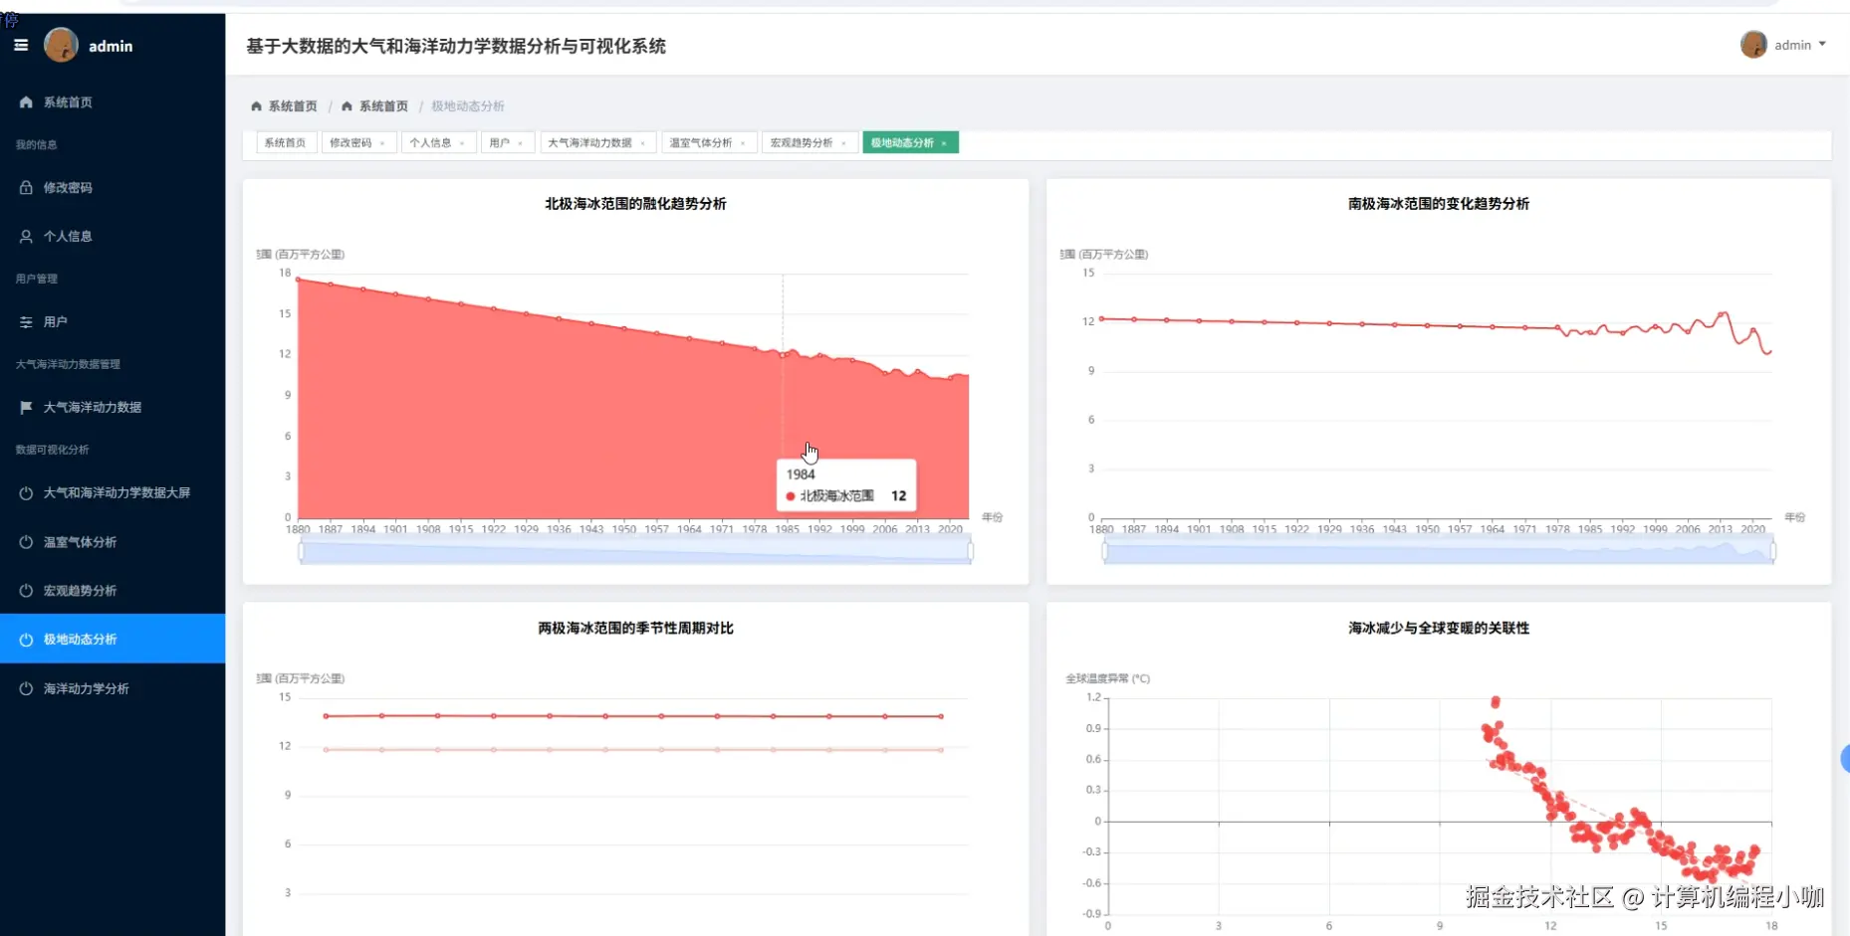The width and height of the screenshot is (1850, 936).
Task: Click 极地动态分析 text in the breadcrumb
Action: pos(468,106)
